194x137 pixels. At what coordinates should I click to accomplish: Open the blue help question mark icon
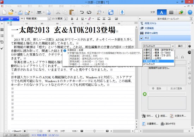click(x=190, y=12)
